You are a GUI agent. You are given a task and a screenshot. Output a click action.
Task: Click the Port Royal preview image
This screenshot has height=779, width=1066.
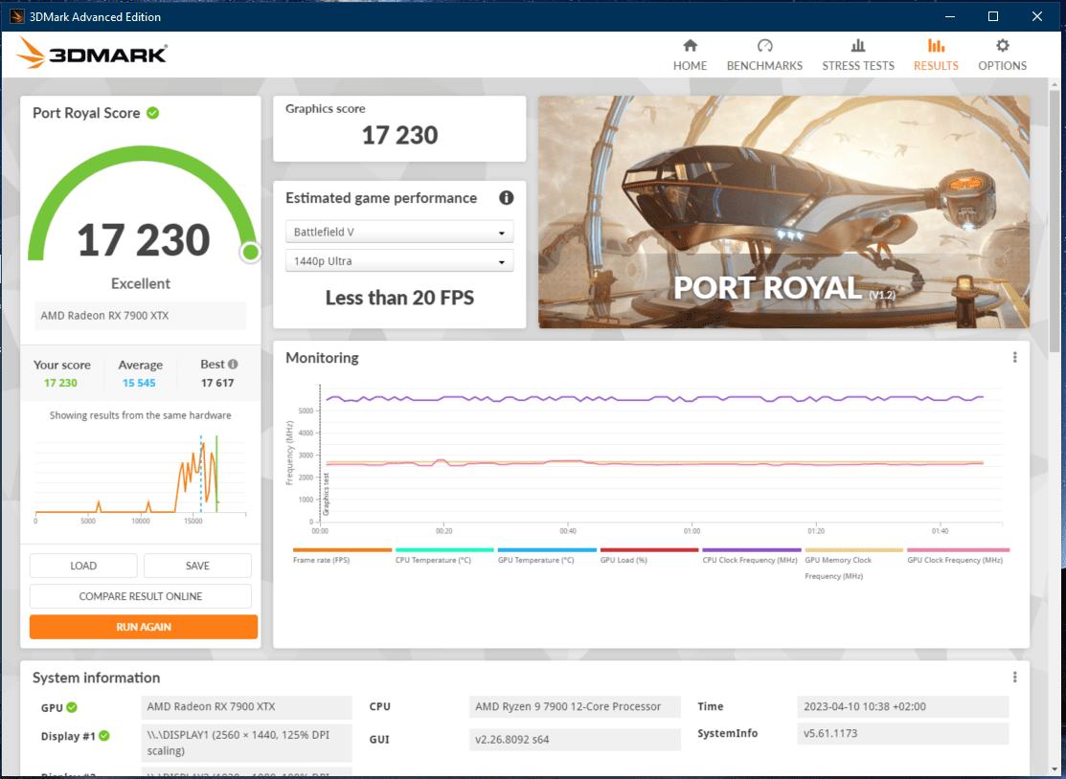pyautogui.click(x=783, y=211)
